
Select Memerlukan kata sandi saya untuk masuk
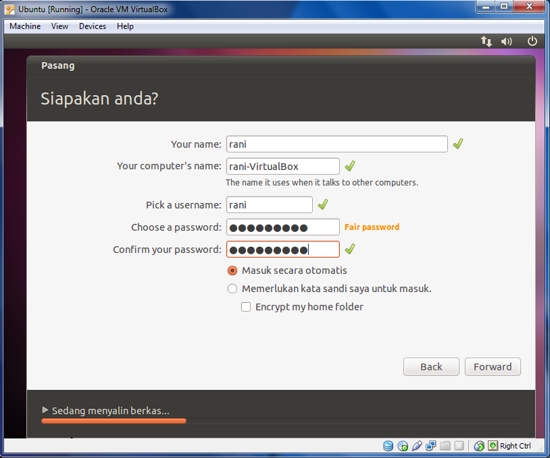click(x=232, y=289)
